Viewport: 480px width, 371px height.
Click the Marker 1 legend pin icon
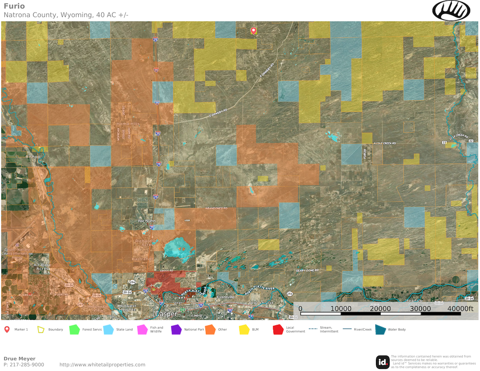tap(7, 330)
